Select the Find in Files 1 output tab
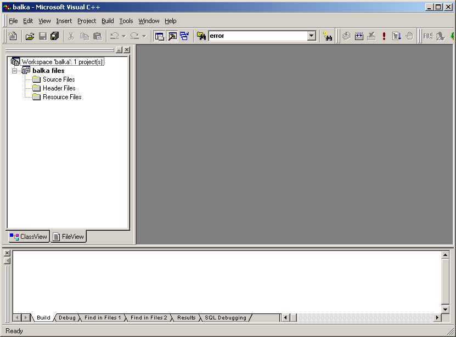 (x=103, y=318)
